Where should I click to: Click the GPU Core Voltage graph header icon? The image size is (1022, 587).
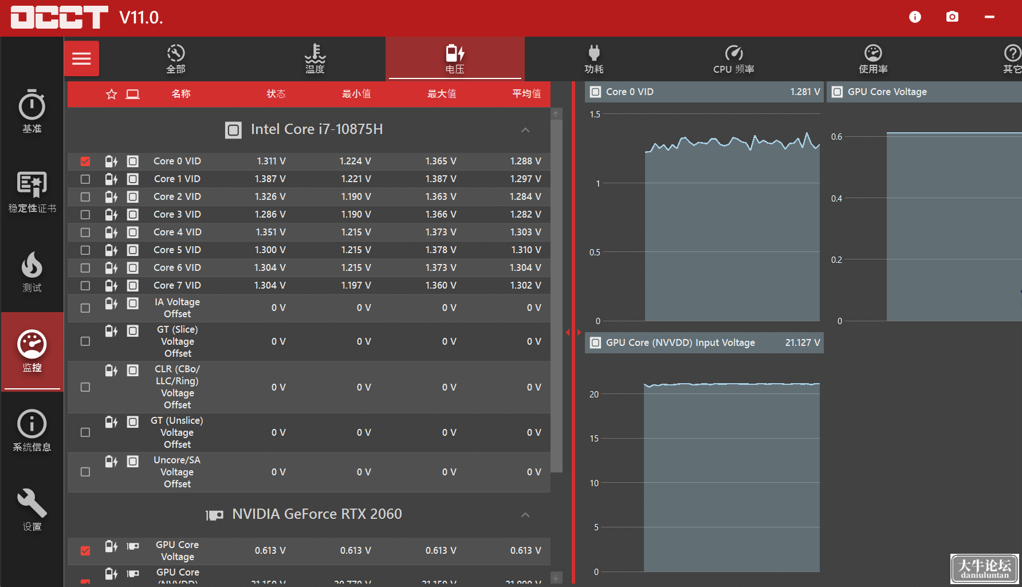[x=838, y=92]
